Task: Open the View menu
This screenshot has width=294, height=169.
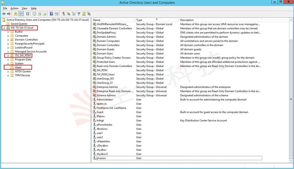Action: tap(25, 8)
